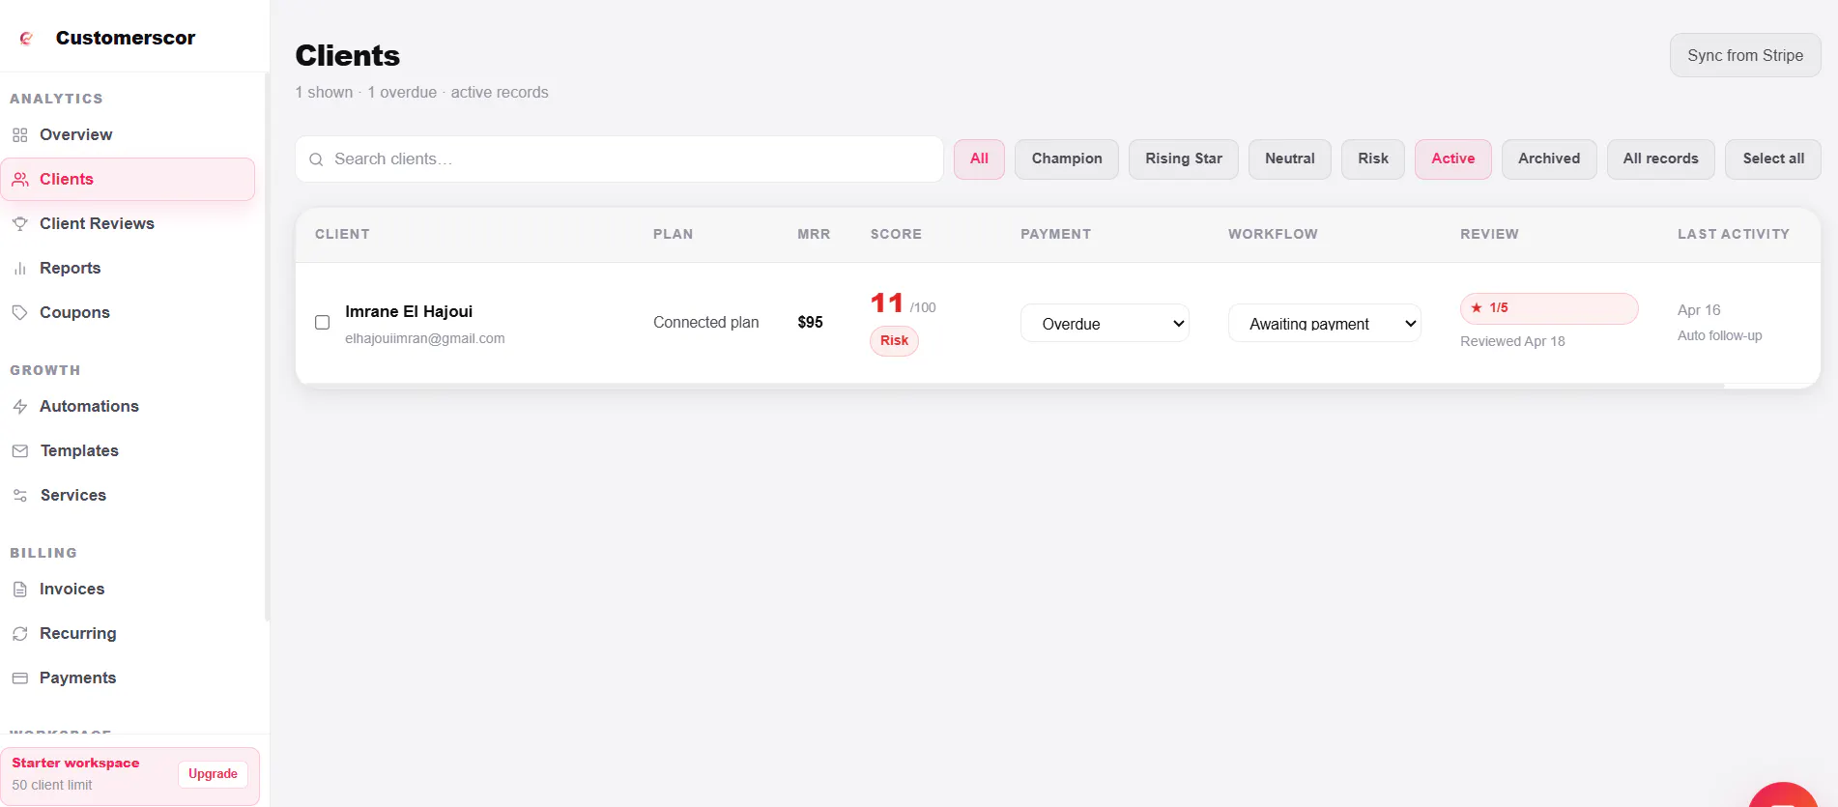
Task: Click the Customerscor logo icon
Action: (x=26, y=38)
